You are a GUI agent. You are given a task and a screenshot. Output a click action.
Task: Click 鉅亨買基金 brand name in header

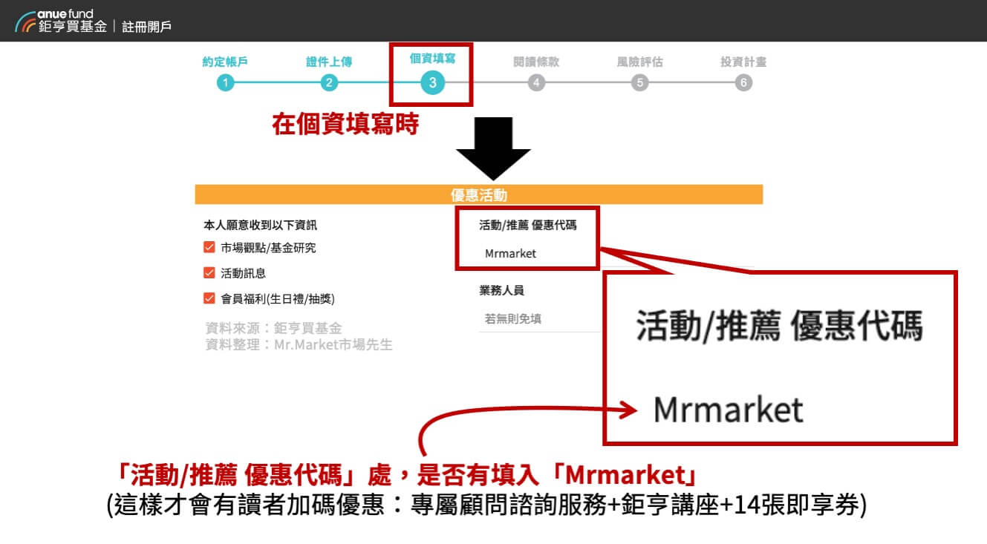click(72, 27)
